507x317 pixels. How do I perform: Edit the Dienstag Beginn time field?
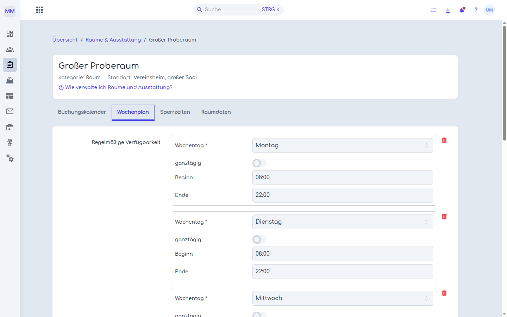click(343, 254)
